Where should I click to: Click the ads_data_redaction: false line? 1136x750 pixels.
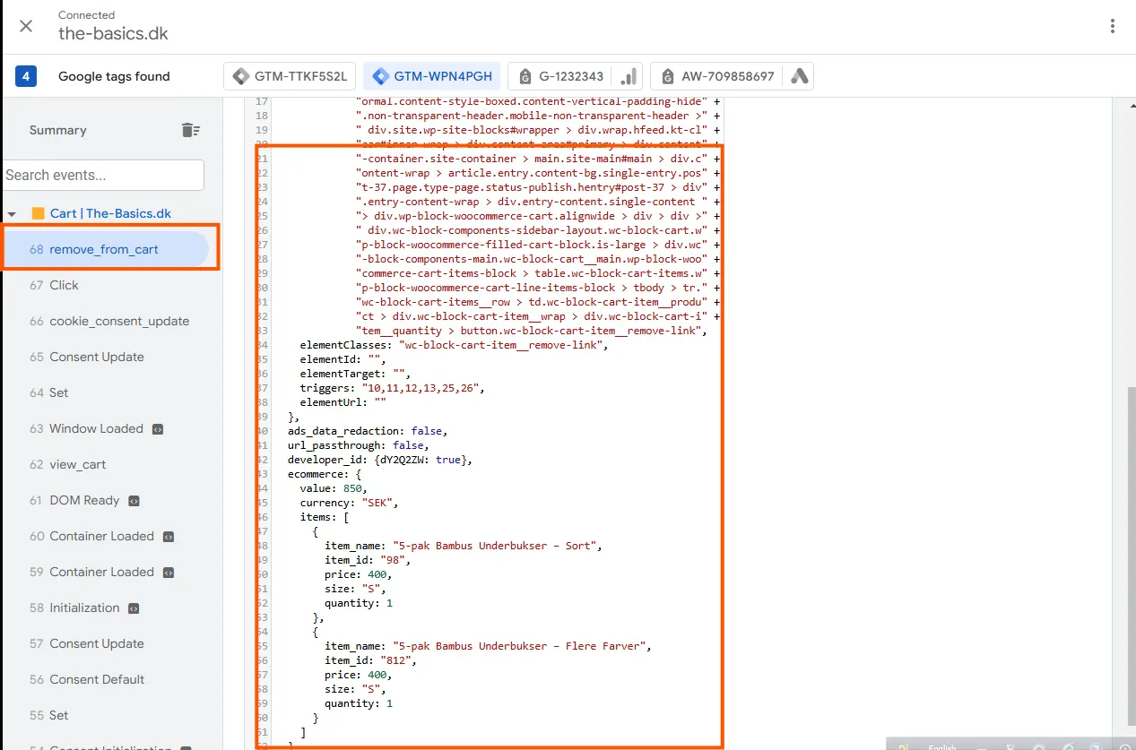pyautogui.click(x=367, y=431)
